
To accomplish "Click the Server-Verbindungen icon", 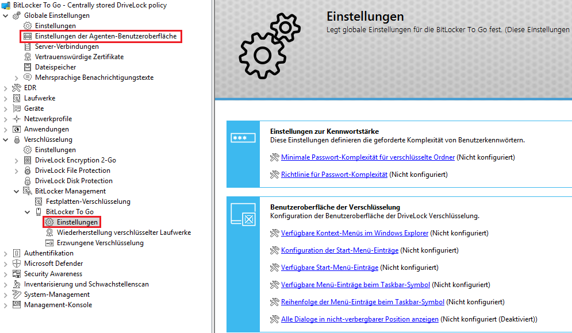I will click(28, 47).
